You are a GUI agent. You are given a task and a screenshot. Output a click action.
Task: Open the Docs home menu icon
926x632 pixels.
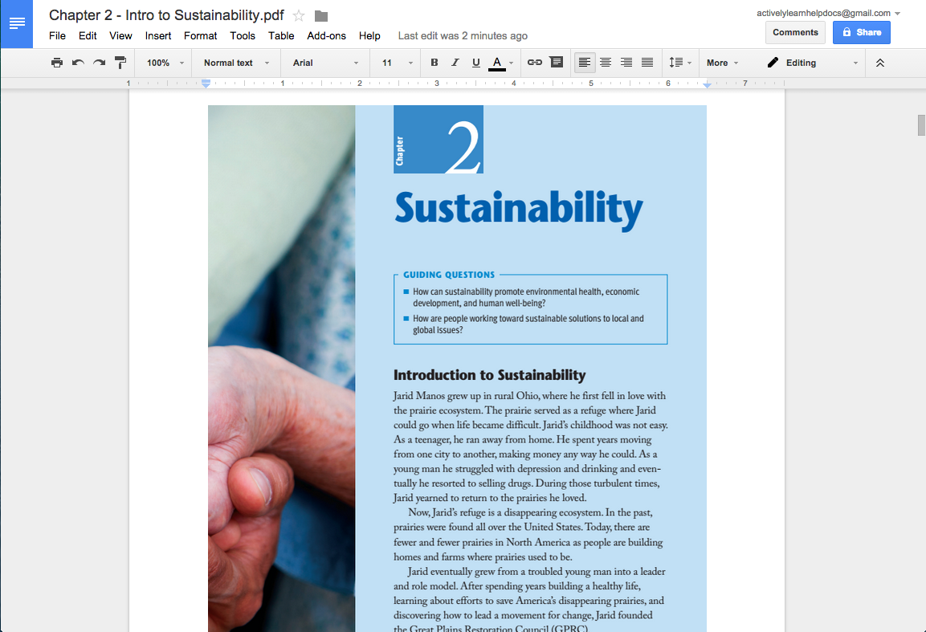point(17,23)
